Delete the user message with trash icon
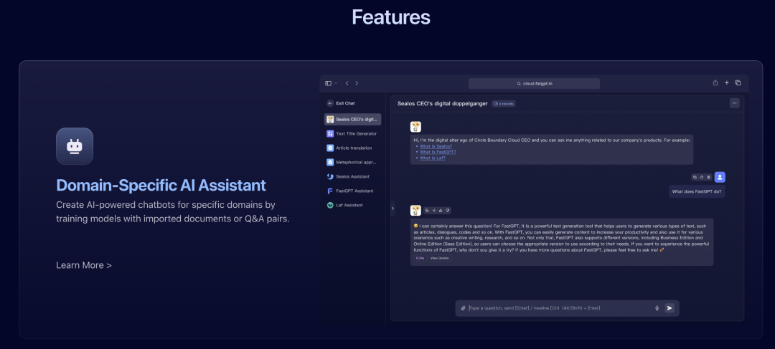Screen dimensions: 775x349 [x=708, y=177]
